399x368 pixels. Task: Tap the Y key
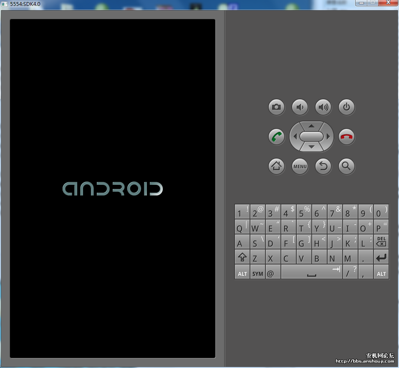click(319, 227)
